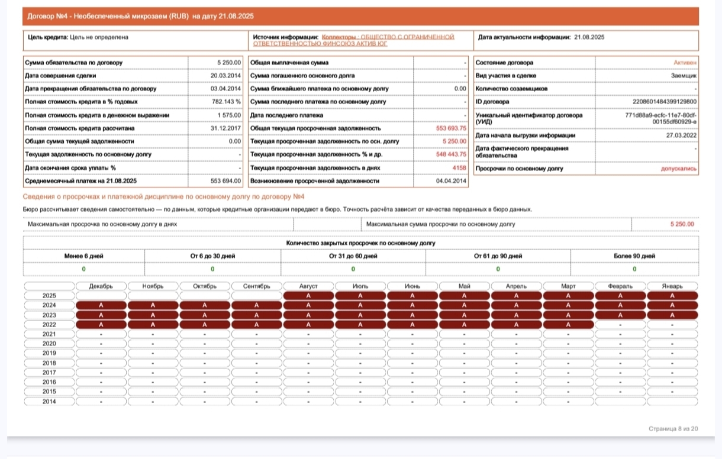Click the label 'Количество созаемщиков'

tap(511, 89)
